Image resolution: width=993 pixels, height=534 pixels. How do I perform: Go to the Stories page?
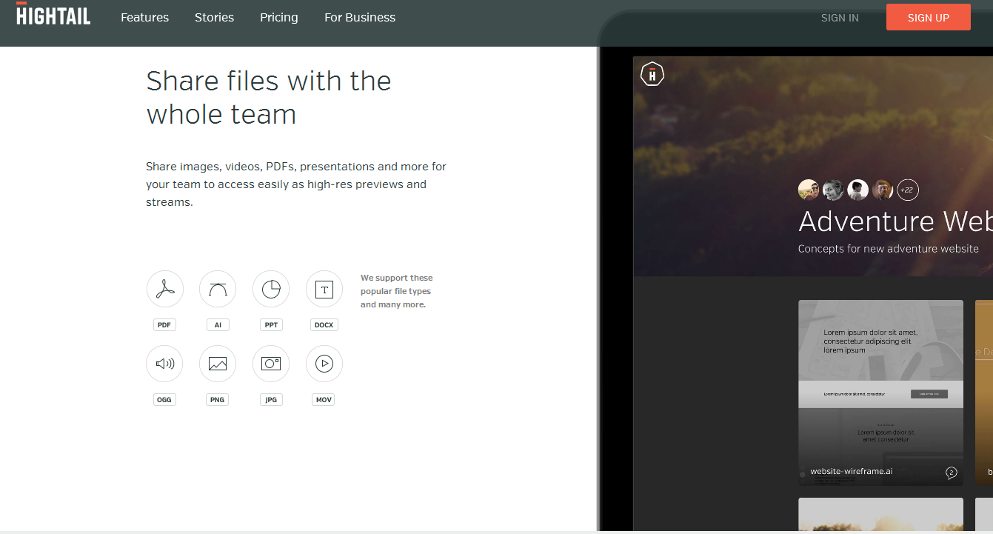click(x=214, y=17)
